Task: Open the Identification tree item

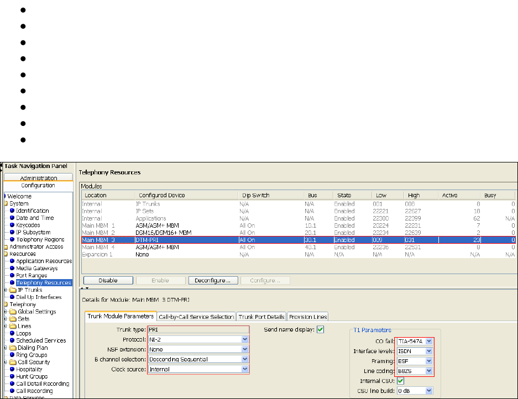Action: 32,211
